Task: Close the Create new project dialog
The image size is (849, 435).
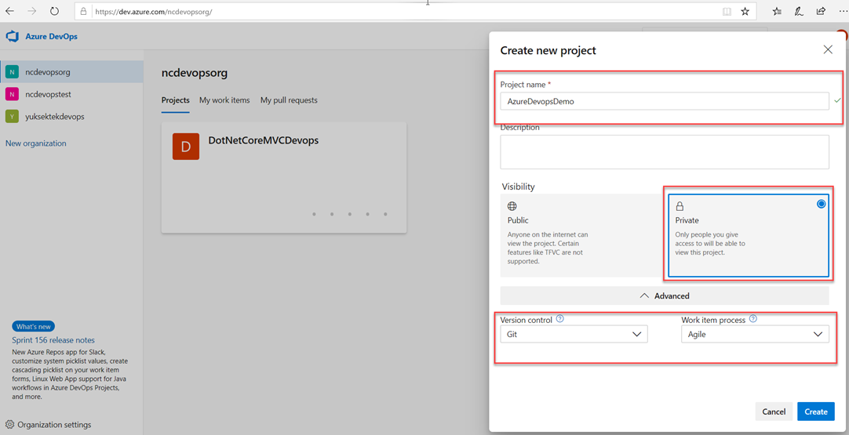Action: tap(828, 50)
